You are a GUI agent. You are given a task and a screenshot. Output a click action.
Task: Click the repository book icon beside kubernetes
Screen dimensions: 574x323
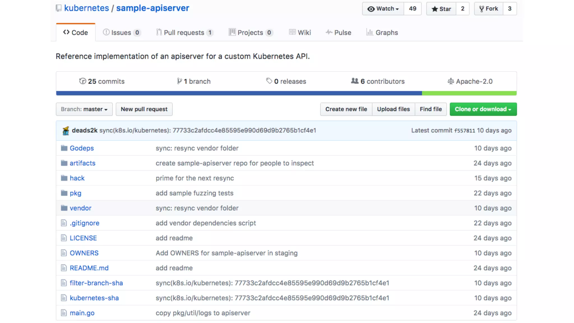(59, 8)
